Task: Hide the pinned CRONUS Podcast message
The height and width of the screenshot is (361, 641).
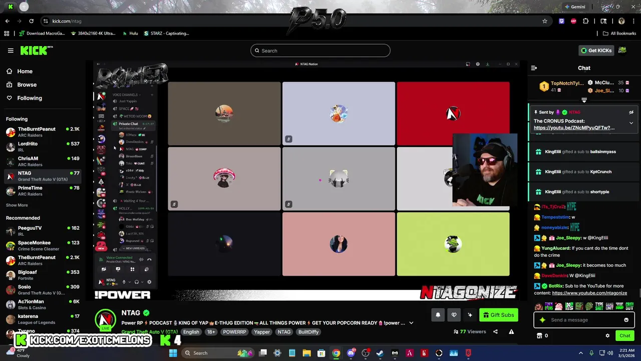Action: (631, 112)
